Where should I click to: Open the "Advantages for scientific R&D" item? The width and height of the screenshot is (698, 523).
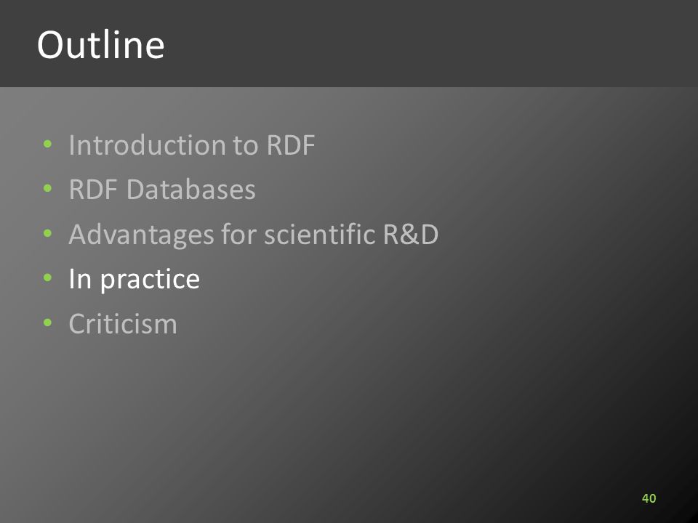(253, 235)
